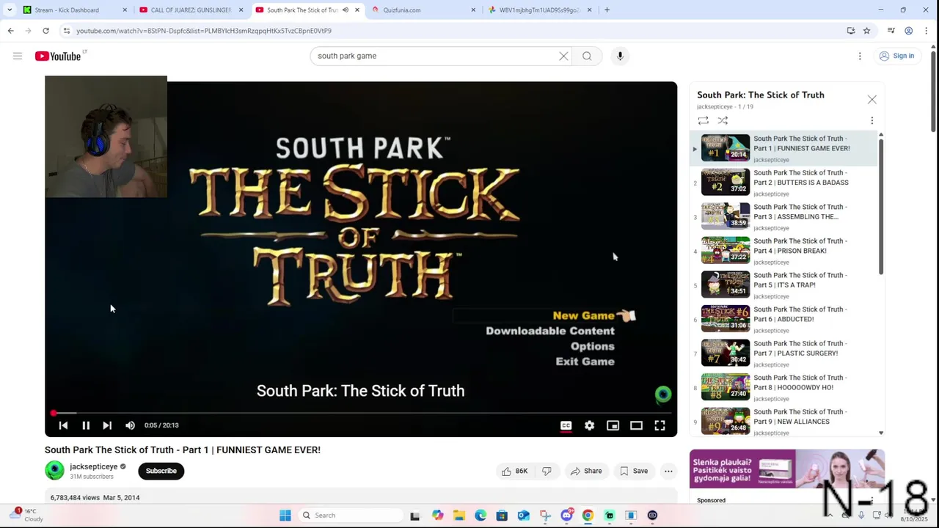Open the weather widget showing 16°C
This screenshot has width=939, height=528.
pos(28,515)
